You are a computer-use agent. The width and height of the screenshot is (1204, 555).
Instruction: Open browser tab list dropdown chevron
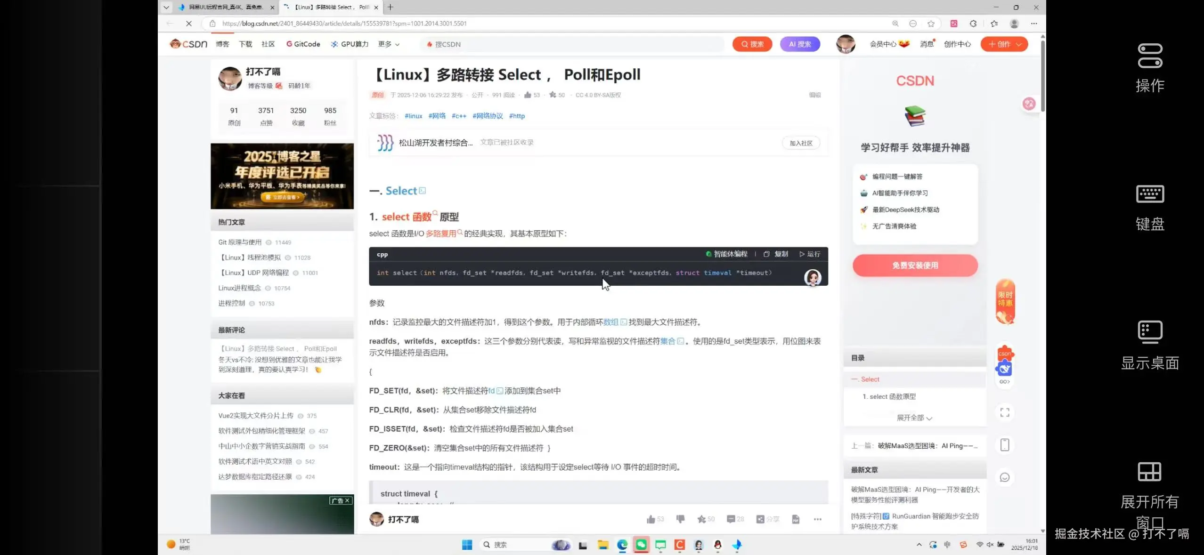(x=166, y=7)
